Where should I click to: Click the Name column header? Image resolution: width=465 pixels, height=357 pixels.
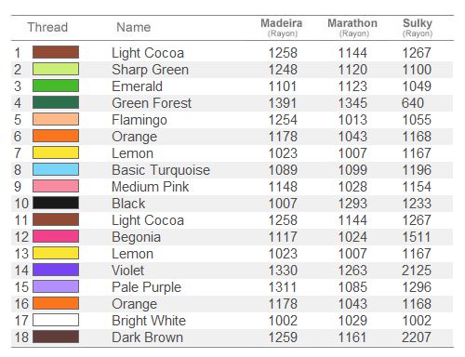(134, 27)
